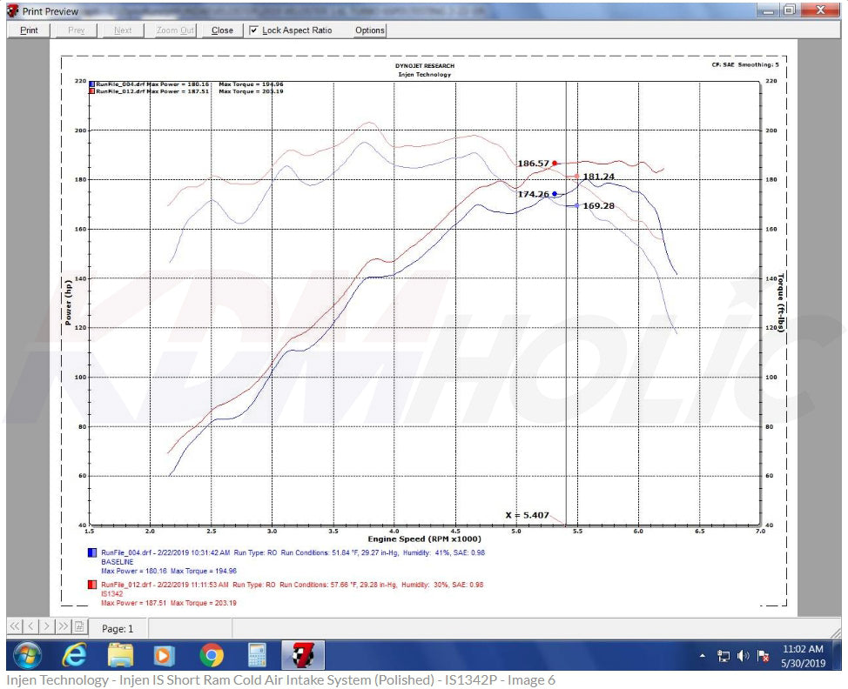Toggle the Lock Aspect Ratio checkbox
Viewport: 848px width, 689px height.
pyautogui.click(x=253, y=30)
